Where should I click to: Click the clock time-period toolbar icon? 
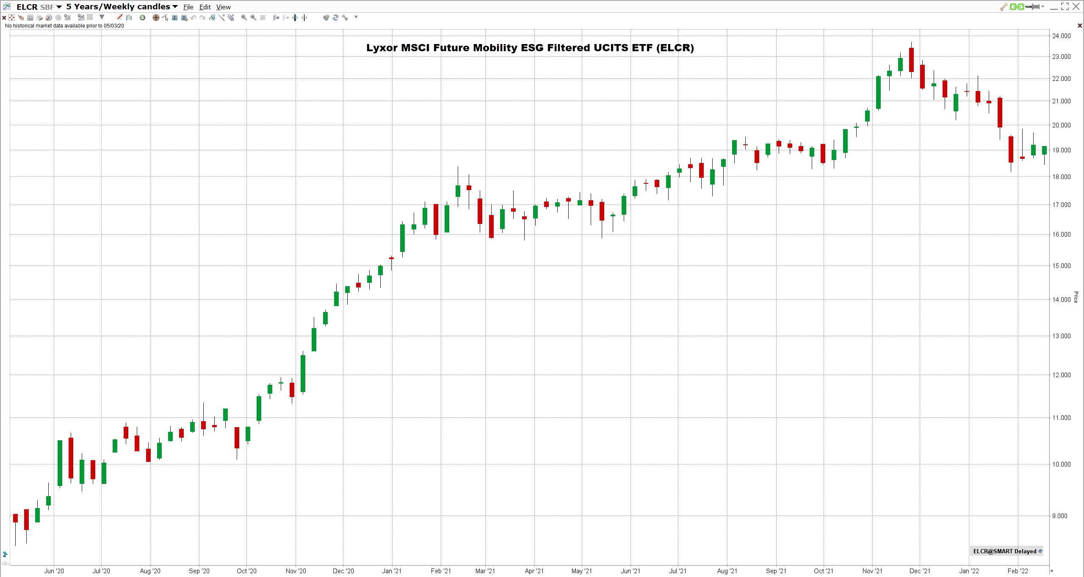pos(49,18)
